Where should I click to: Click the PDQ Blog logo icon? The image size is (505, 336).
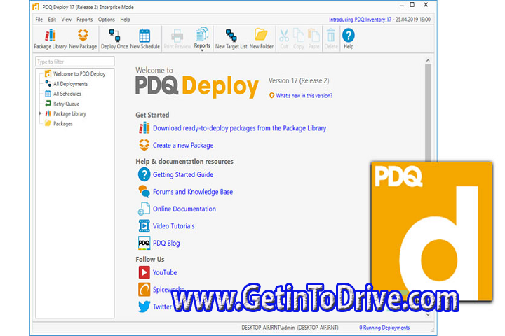(144, 243)
